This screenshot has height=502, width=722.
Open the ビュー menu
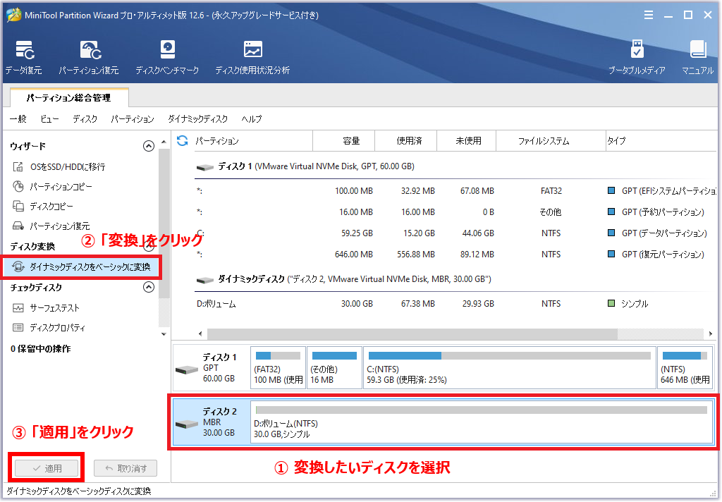click(50, 119)
